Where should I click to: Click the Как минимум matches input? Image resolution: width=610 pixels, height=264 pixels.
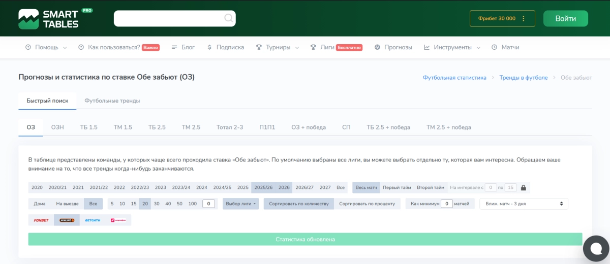446,204
